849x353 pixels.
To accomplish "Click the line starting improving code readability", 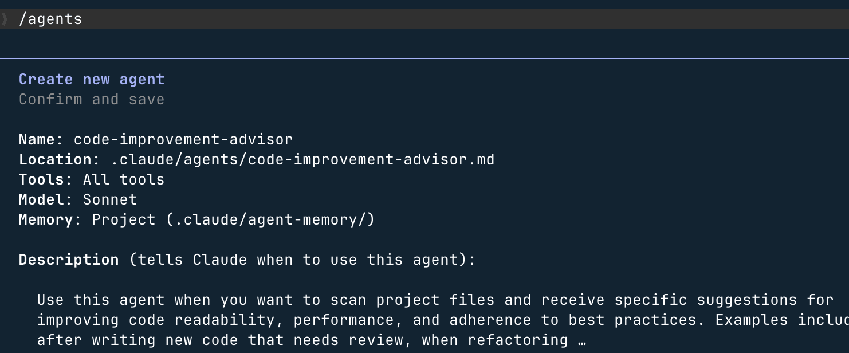I will (443, 320).
